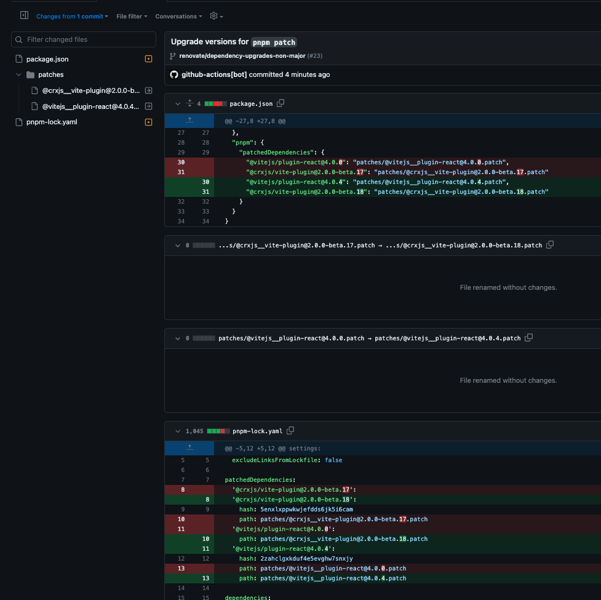Copy the pnpm-lock.yaml file name
The width and height of the screenshot is (601, 600).
290,431
